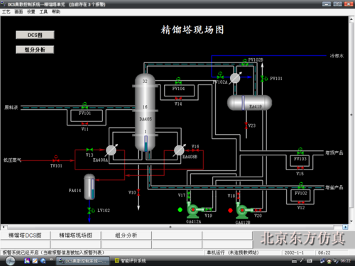The height and width of the screenshot is (266, 355).
Task: Switch to the 精馏塔DCS图 bottom tab
Action: pos(25,235)
